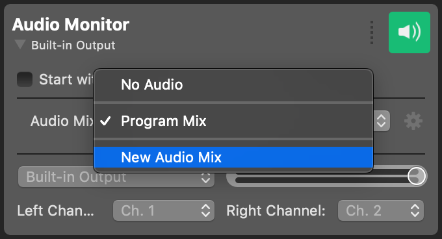Open Right Channel Ch. 2 dropdown
The width and height of the screenshot is (442, 239).
click(380, 210)
